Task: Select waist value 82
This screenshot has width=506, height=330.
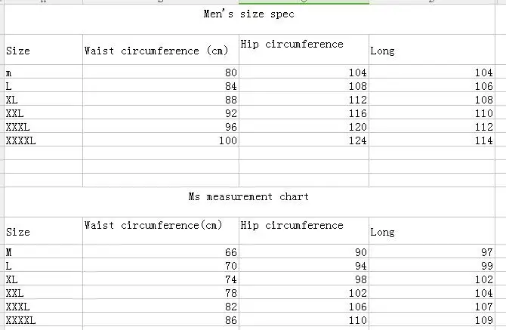Action: (161, 306)
